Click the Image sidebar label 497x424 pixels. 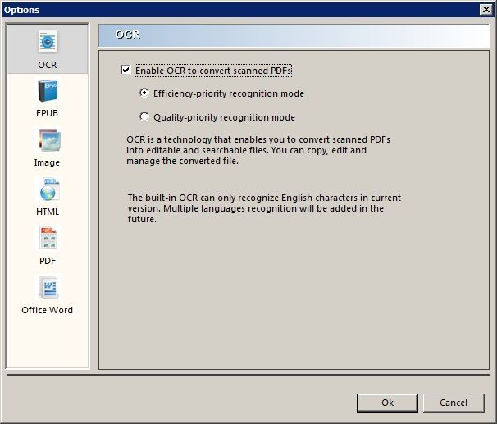point(47,162)
